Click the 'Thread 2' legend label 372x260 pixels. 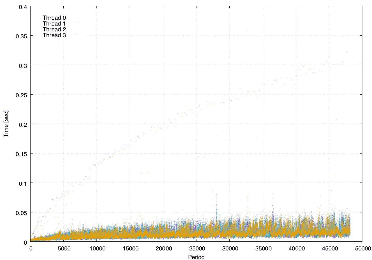tap(54, 29)
